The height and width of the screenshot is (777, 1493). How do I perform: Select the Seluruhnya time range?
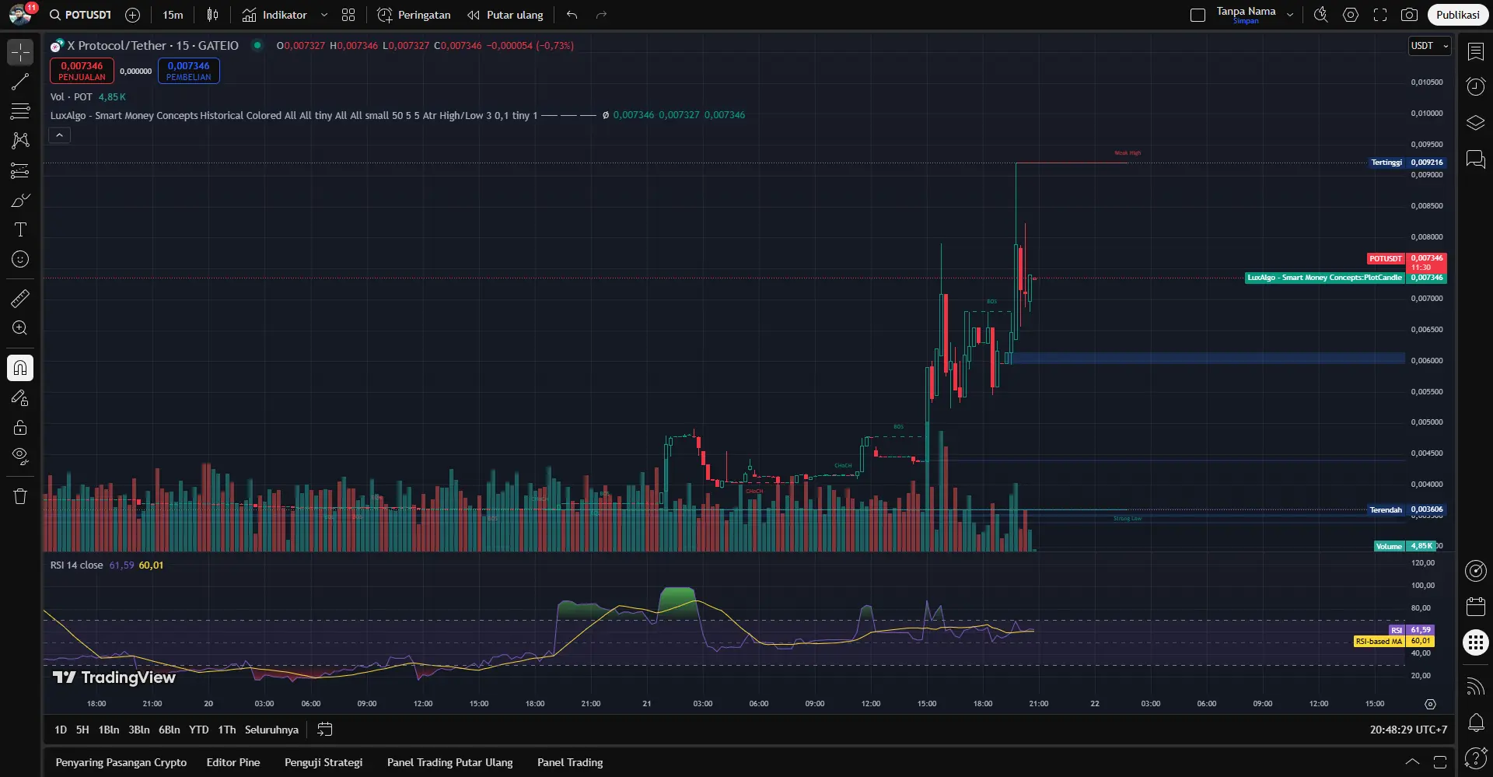tap(271, 730)
